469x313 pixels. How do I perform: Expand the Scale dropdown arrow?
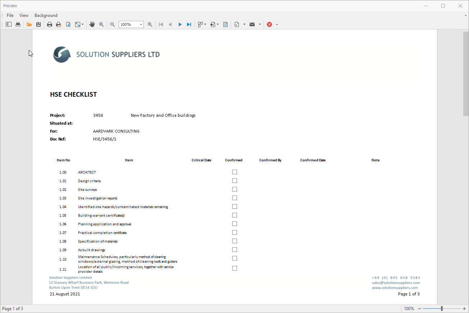(x=83, y=24)
